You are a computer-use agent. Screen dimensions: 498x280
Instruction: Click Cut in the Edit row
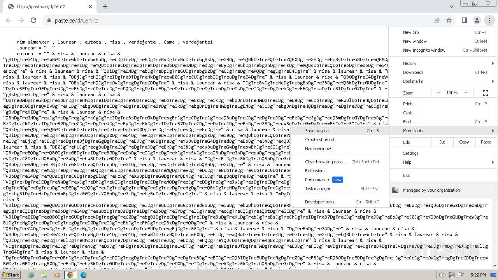tap(442, 142)
